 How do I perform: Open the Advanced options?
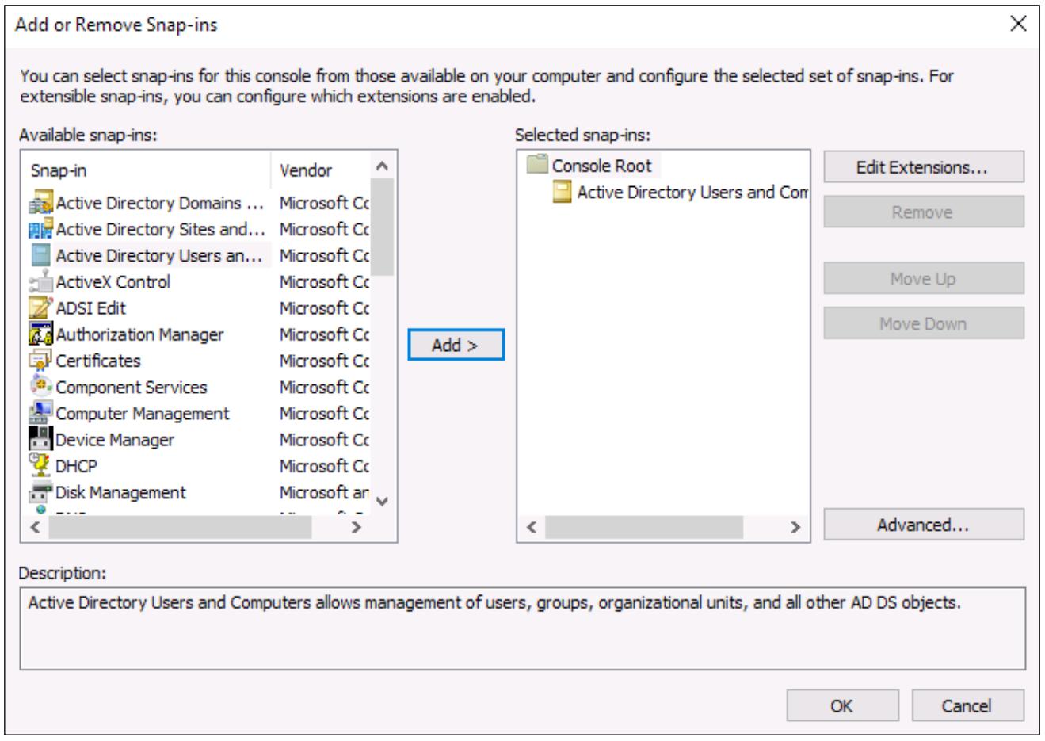point(924,525)
